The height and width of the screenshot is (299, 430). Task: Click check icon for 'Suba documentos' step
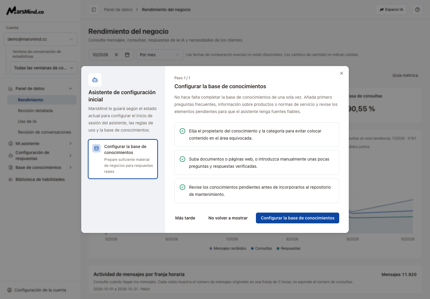182,159
